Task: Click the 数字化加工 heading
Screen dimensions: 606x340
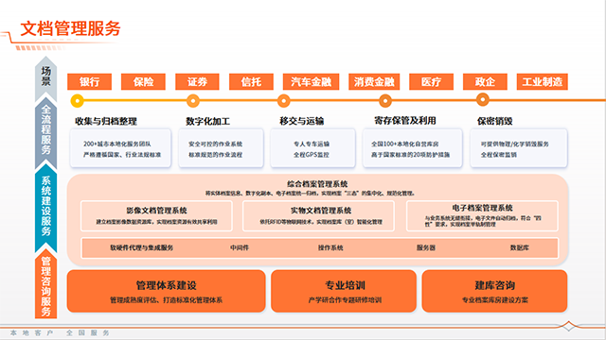Action: [x=208, y=122]
